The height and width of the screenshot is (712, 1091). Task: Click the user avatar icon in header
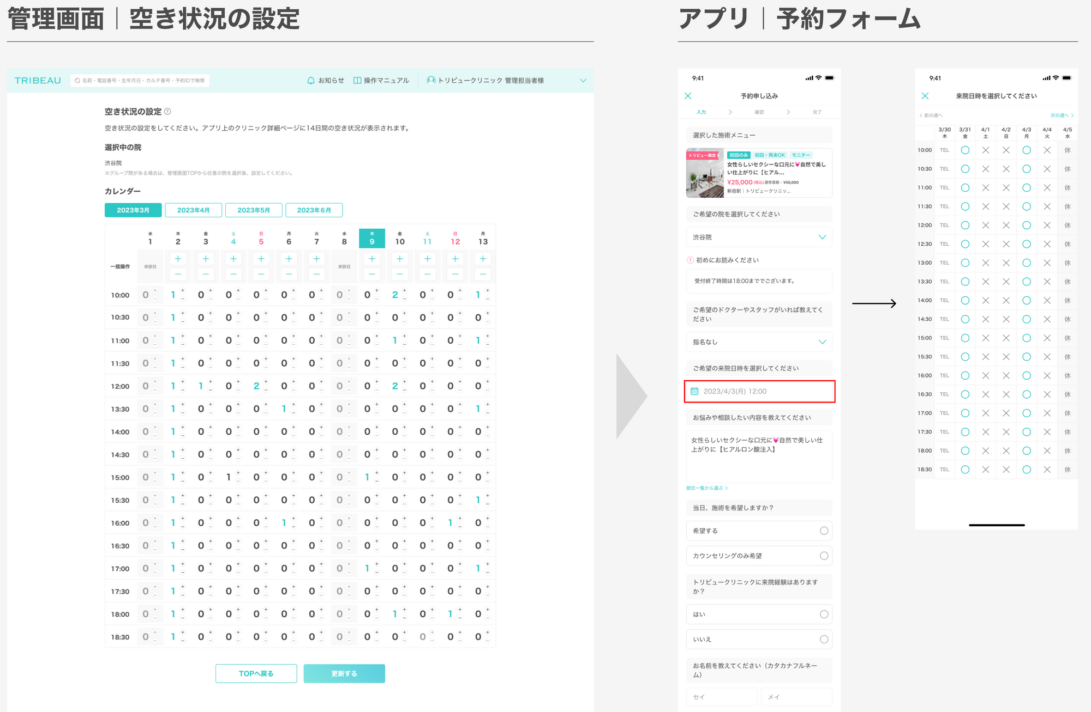point(431,81)
